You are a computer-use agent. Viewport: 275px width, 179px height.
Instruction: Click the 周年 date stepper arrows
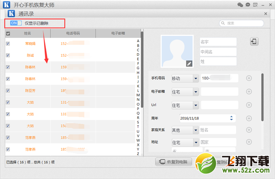[231, 118]
